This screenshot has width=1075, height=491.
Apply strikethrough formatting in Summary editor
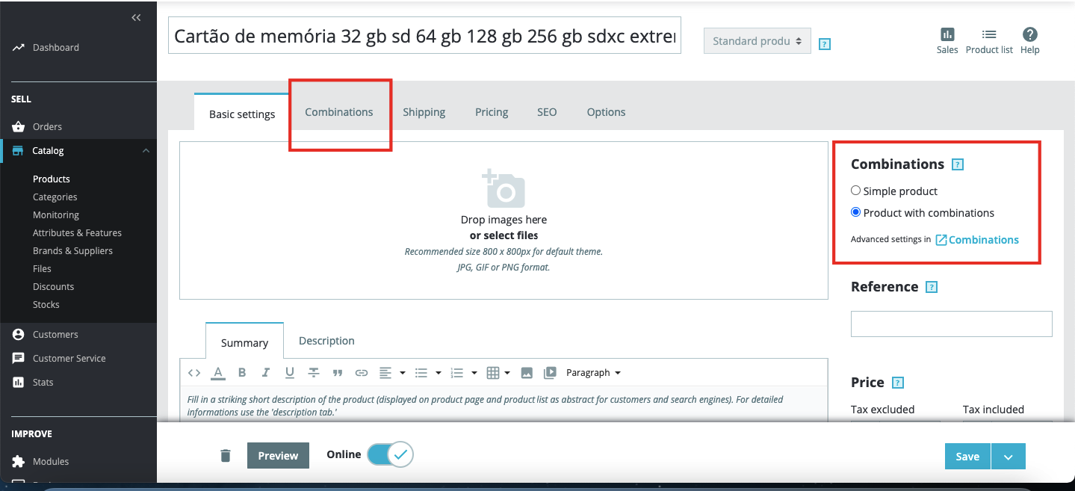point(314,372)
